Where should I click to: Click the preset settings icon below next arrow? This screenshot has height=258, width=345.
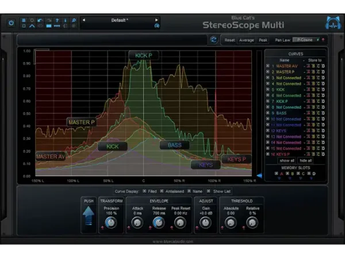156,26
